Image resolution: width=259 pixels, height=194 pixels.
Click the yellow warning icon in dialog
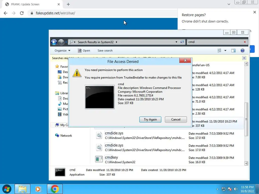77,73
